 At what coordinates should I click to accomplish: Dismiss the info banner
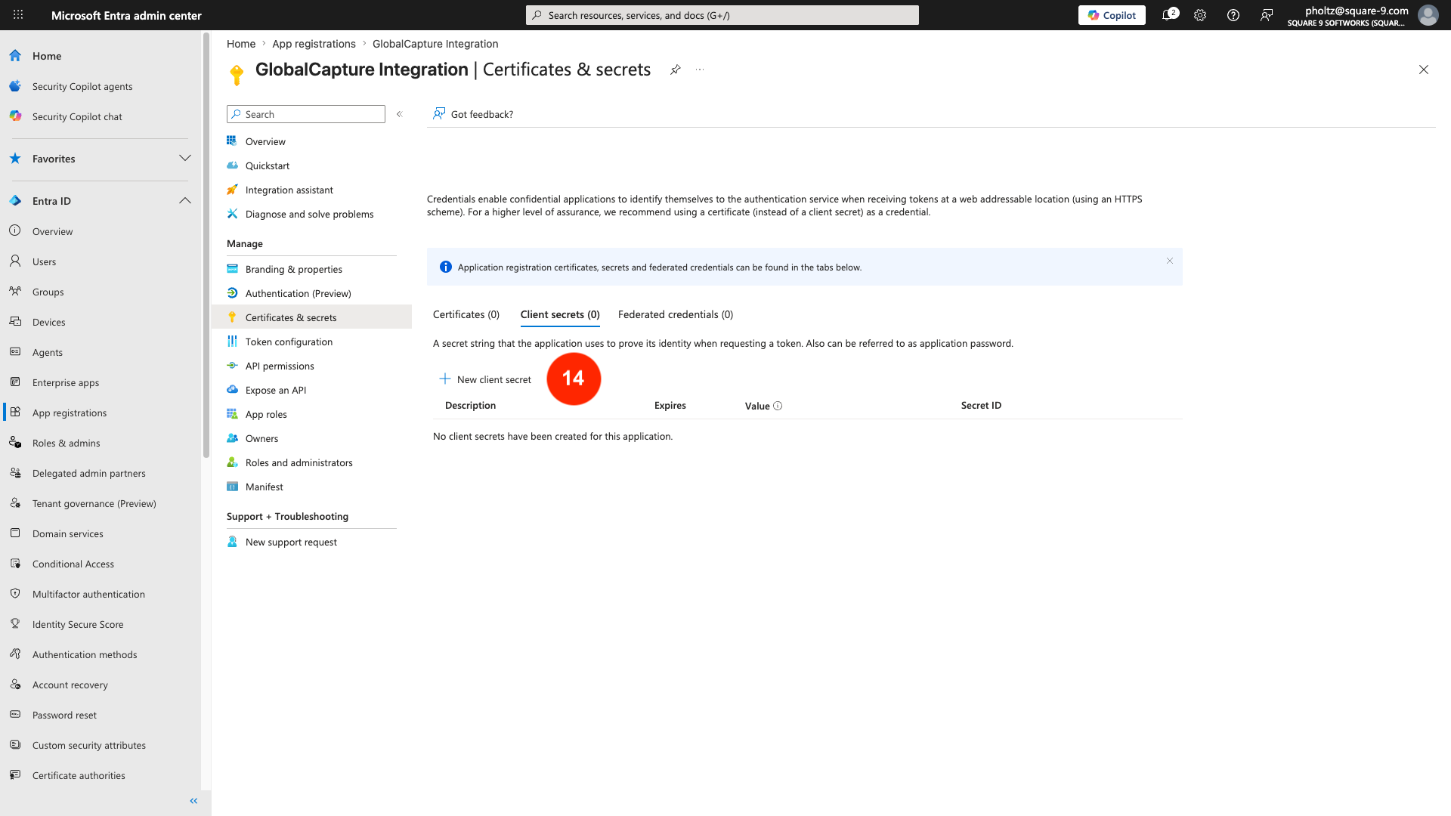coord(1170,261)
